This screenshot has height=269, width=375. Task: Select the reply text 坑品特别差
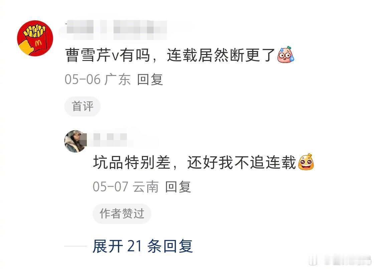pos(132,162)
